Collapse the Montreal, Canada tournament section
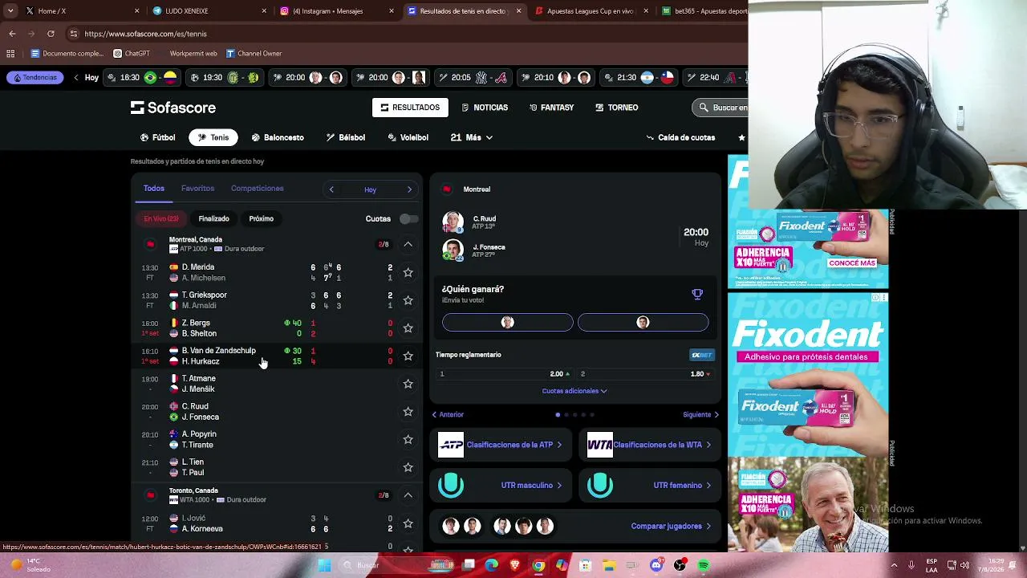 [408, 244]
